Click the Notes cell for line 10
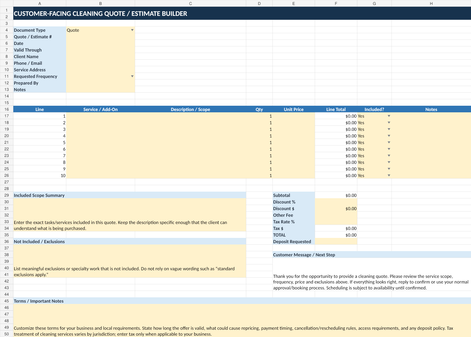Image resolution: width=471 pixels, height=337 pixels. point(431,175)
